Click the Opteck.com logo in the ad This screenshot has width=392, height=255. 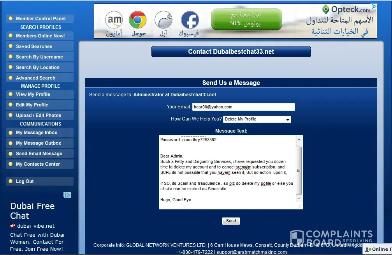[x=346, y=9]
